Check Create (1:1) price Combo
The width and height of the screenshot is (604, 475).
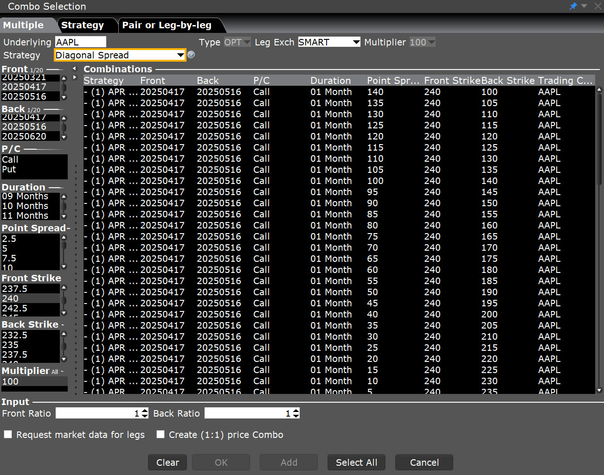click(x=161, y=434)
